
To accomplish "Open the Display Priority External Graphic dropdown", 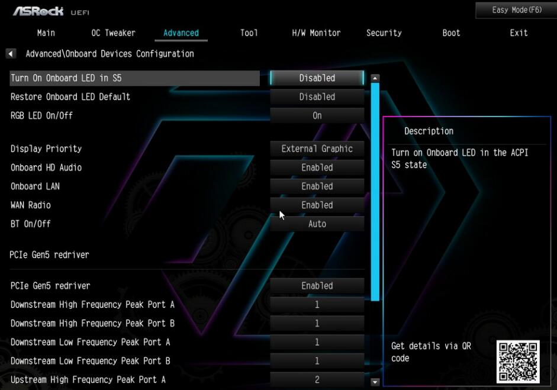I will tap(317, 149).
